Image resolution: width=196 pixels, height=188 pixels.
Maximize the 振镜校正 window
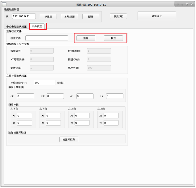pyautogui.click(x=187, y=4)
